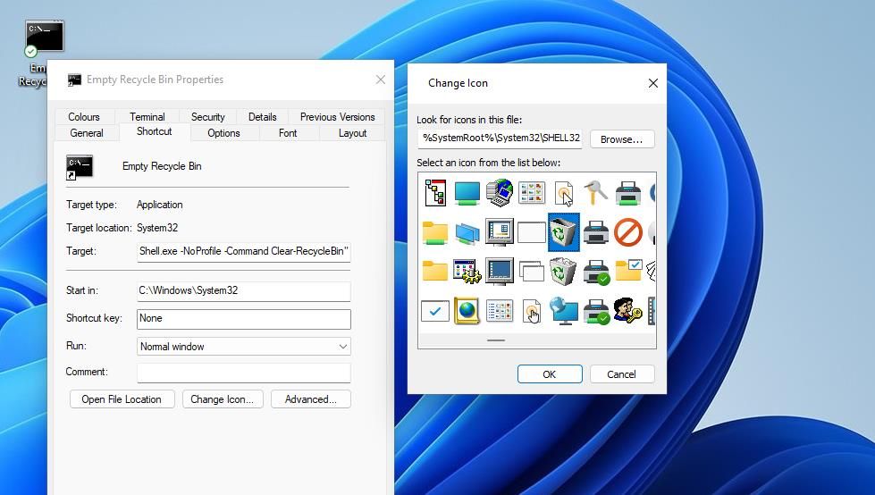Select the two users with key icon
The width and height of the screenshot is (875, 495).
click(x=628, y=311)
